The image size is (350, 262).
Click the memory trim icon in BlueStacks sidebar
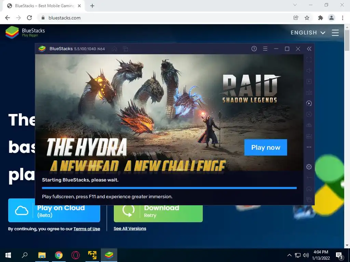[309, 125]
